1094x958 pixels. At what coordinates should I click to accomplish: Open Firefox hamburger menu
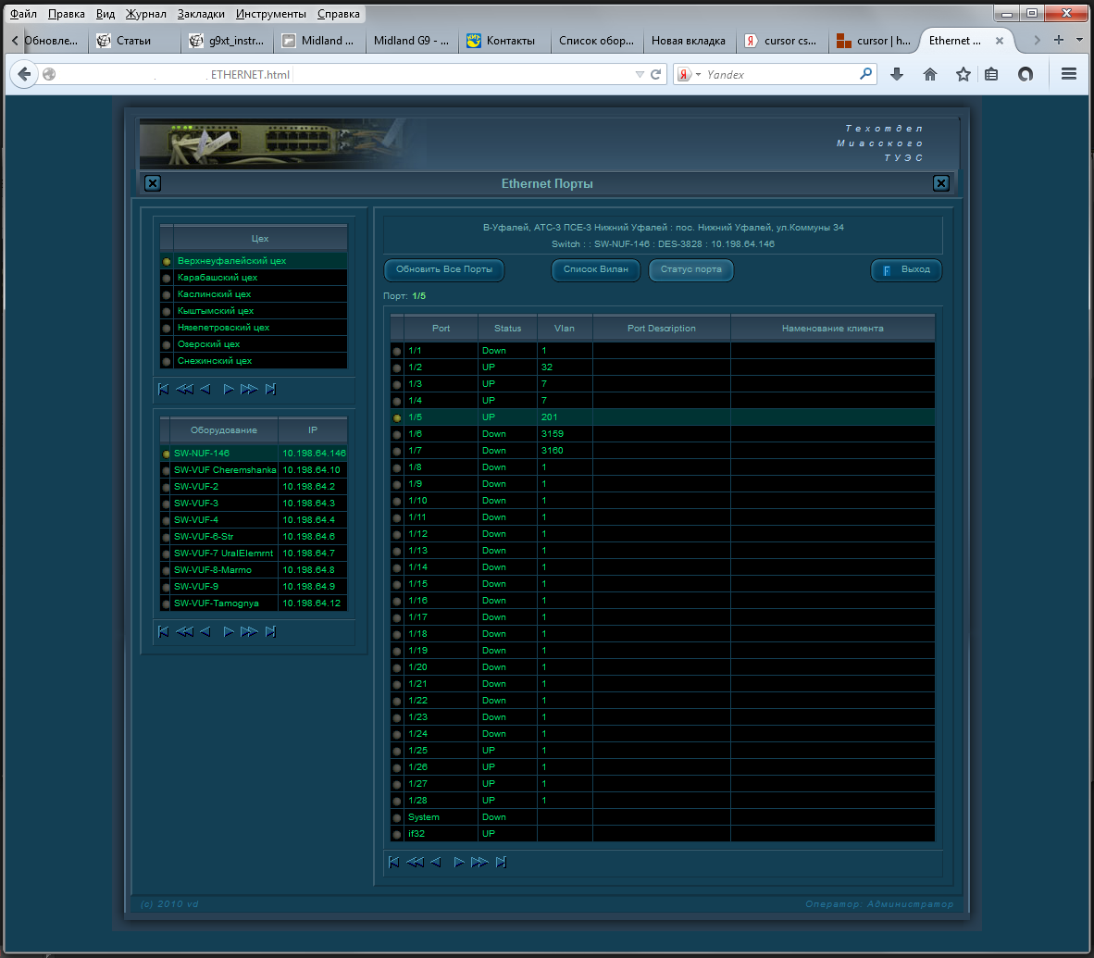[x=1069, y=75]
